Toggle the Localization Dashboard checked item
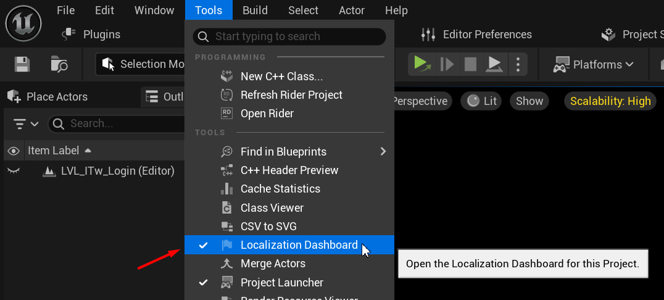Viewport: 664px width, 300px height. pyautogui.click(x=299, y=245)
